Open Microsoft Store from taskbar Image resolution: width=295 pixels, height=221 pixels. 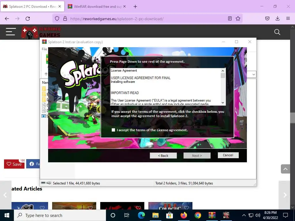[x=169, y=215]
